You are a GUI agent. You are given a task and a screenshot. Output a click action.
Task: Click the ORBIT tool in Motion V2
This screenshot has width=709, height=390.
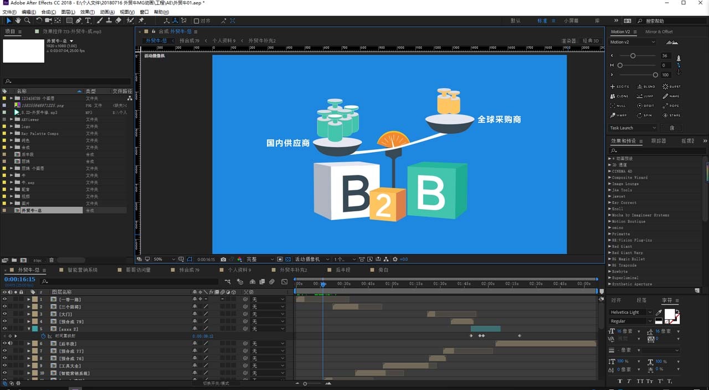(x=646, y=106)
